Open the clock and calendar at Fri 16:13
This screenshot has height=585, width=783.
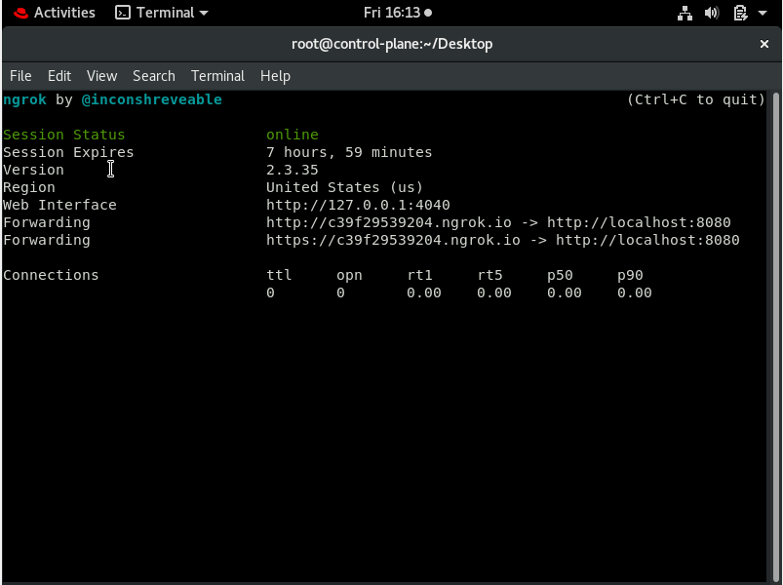398,13
